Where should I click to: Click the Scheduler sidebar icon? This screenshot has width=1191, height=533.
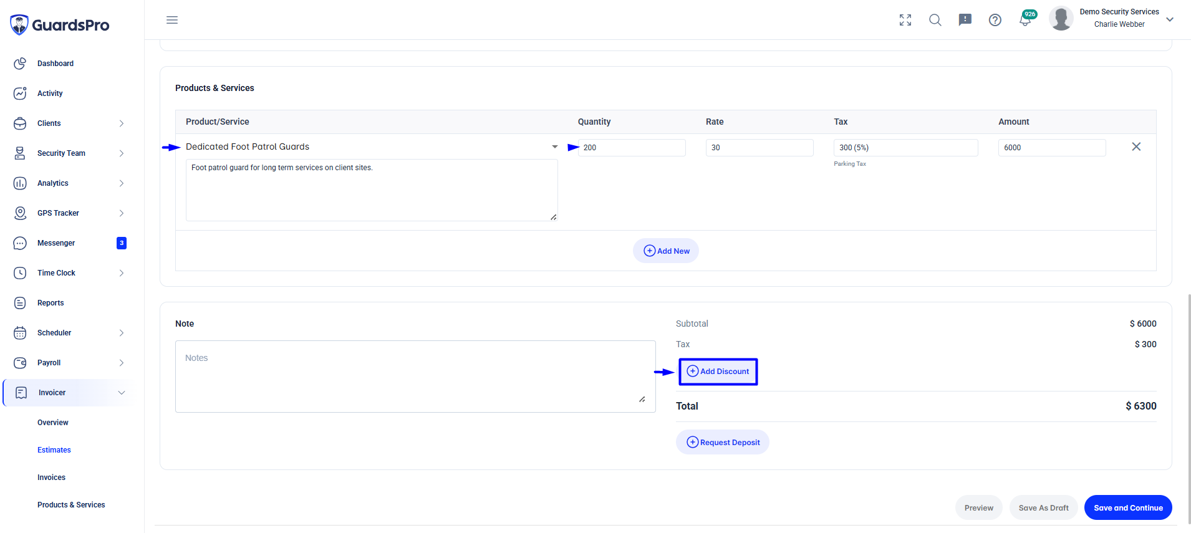(x=20, y=333)
